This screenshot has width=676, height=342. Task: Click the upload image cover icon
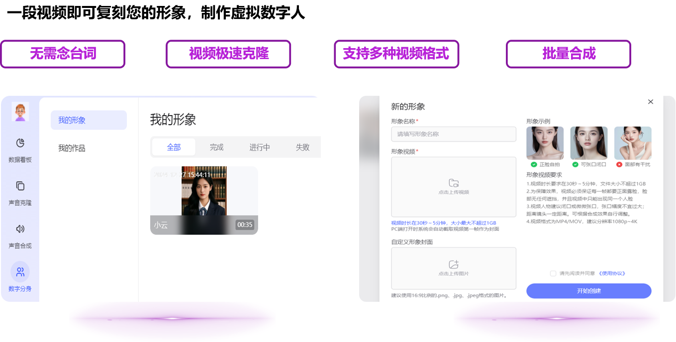tap(453, 265)
